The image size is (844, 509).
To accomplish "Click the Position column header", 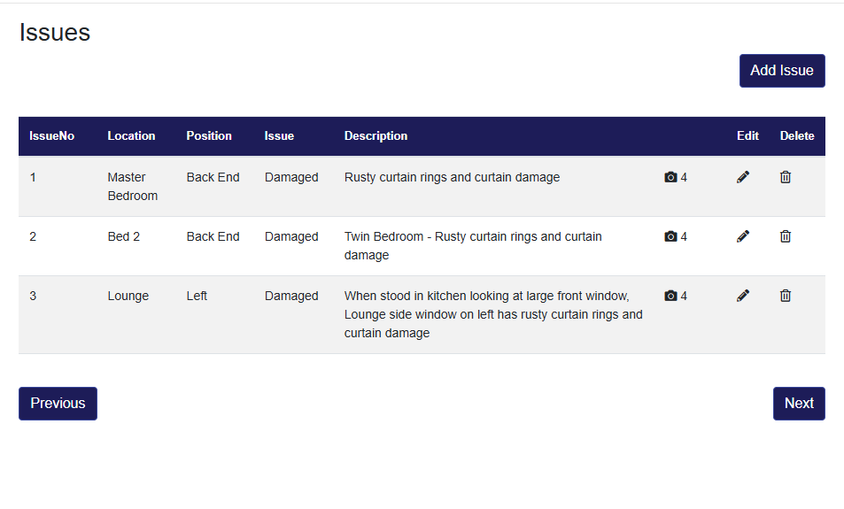I will point(209,136).
